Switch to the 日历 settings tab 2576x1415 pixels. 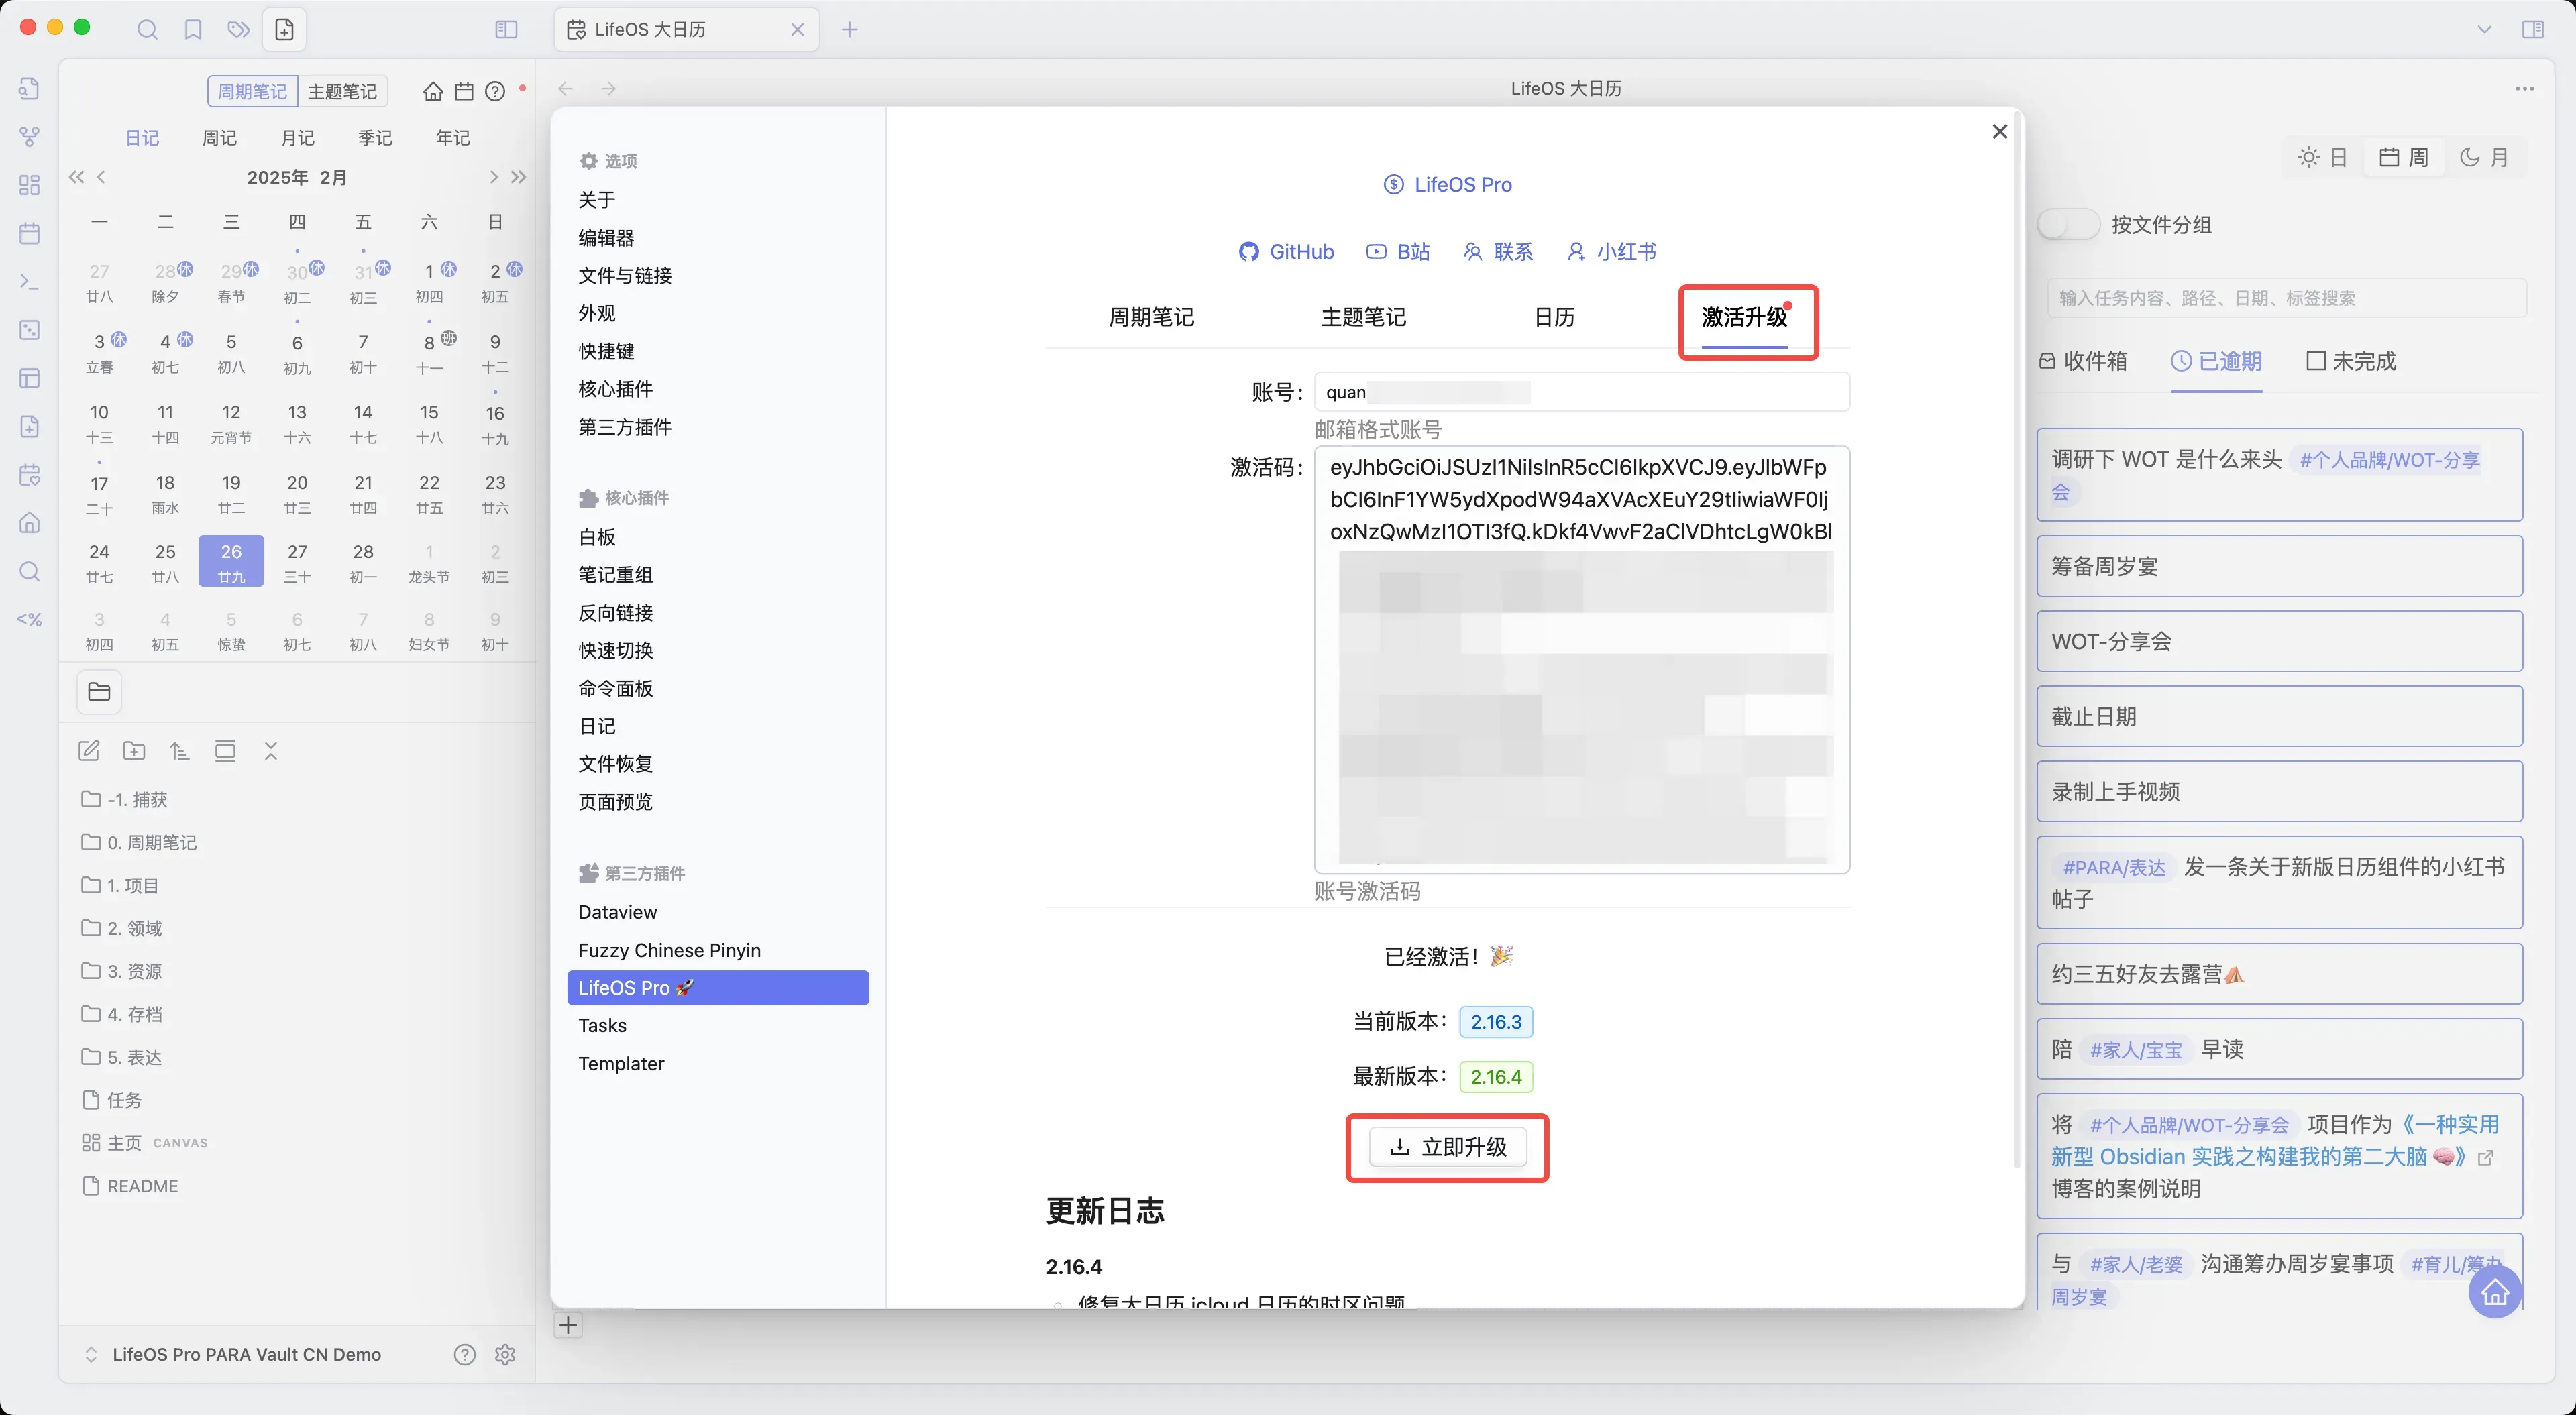point(1554,317)
